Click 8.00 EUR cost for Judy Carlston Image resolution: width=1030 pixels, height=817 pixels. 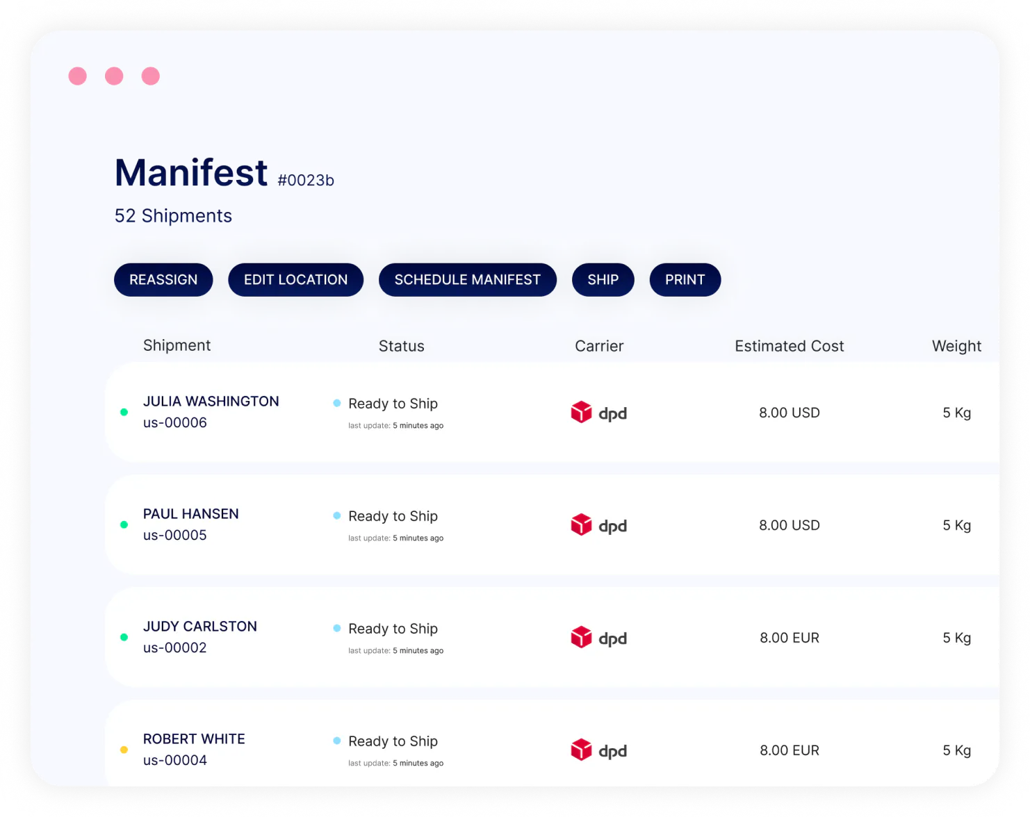790,638
